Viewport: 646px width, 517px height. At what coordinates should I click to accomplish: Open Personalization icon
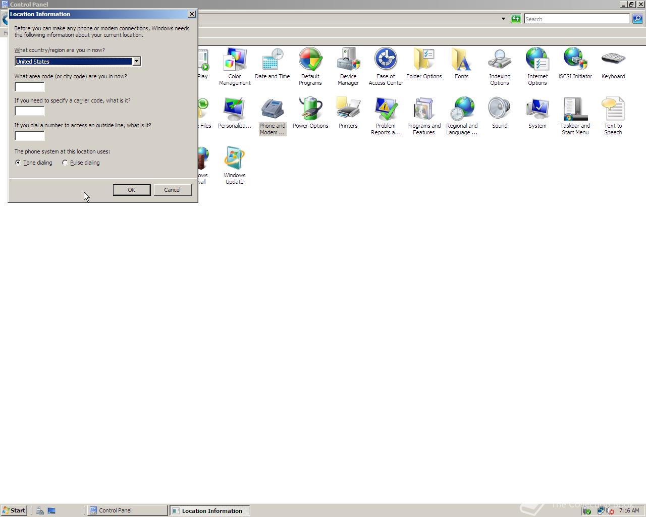click(x=235, y=113)
